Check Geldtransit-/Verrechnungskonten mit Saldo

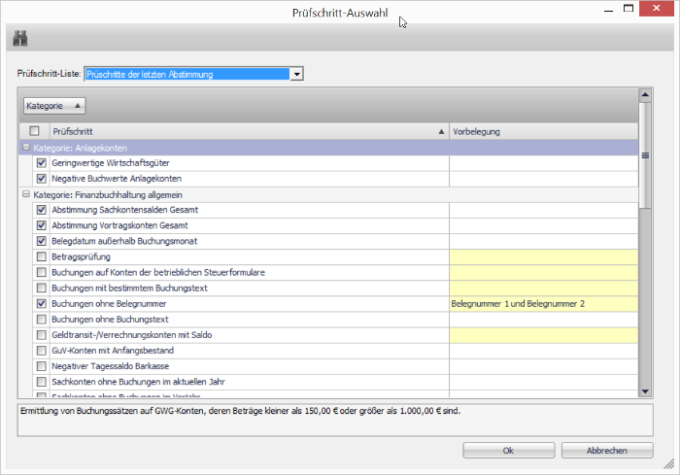(x=41, y=335)
